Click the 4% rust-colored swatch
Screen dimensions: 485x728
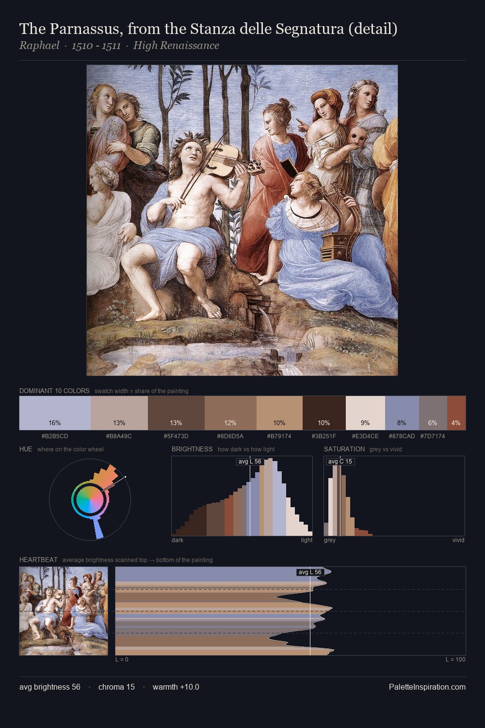(456, 413)
